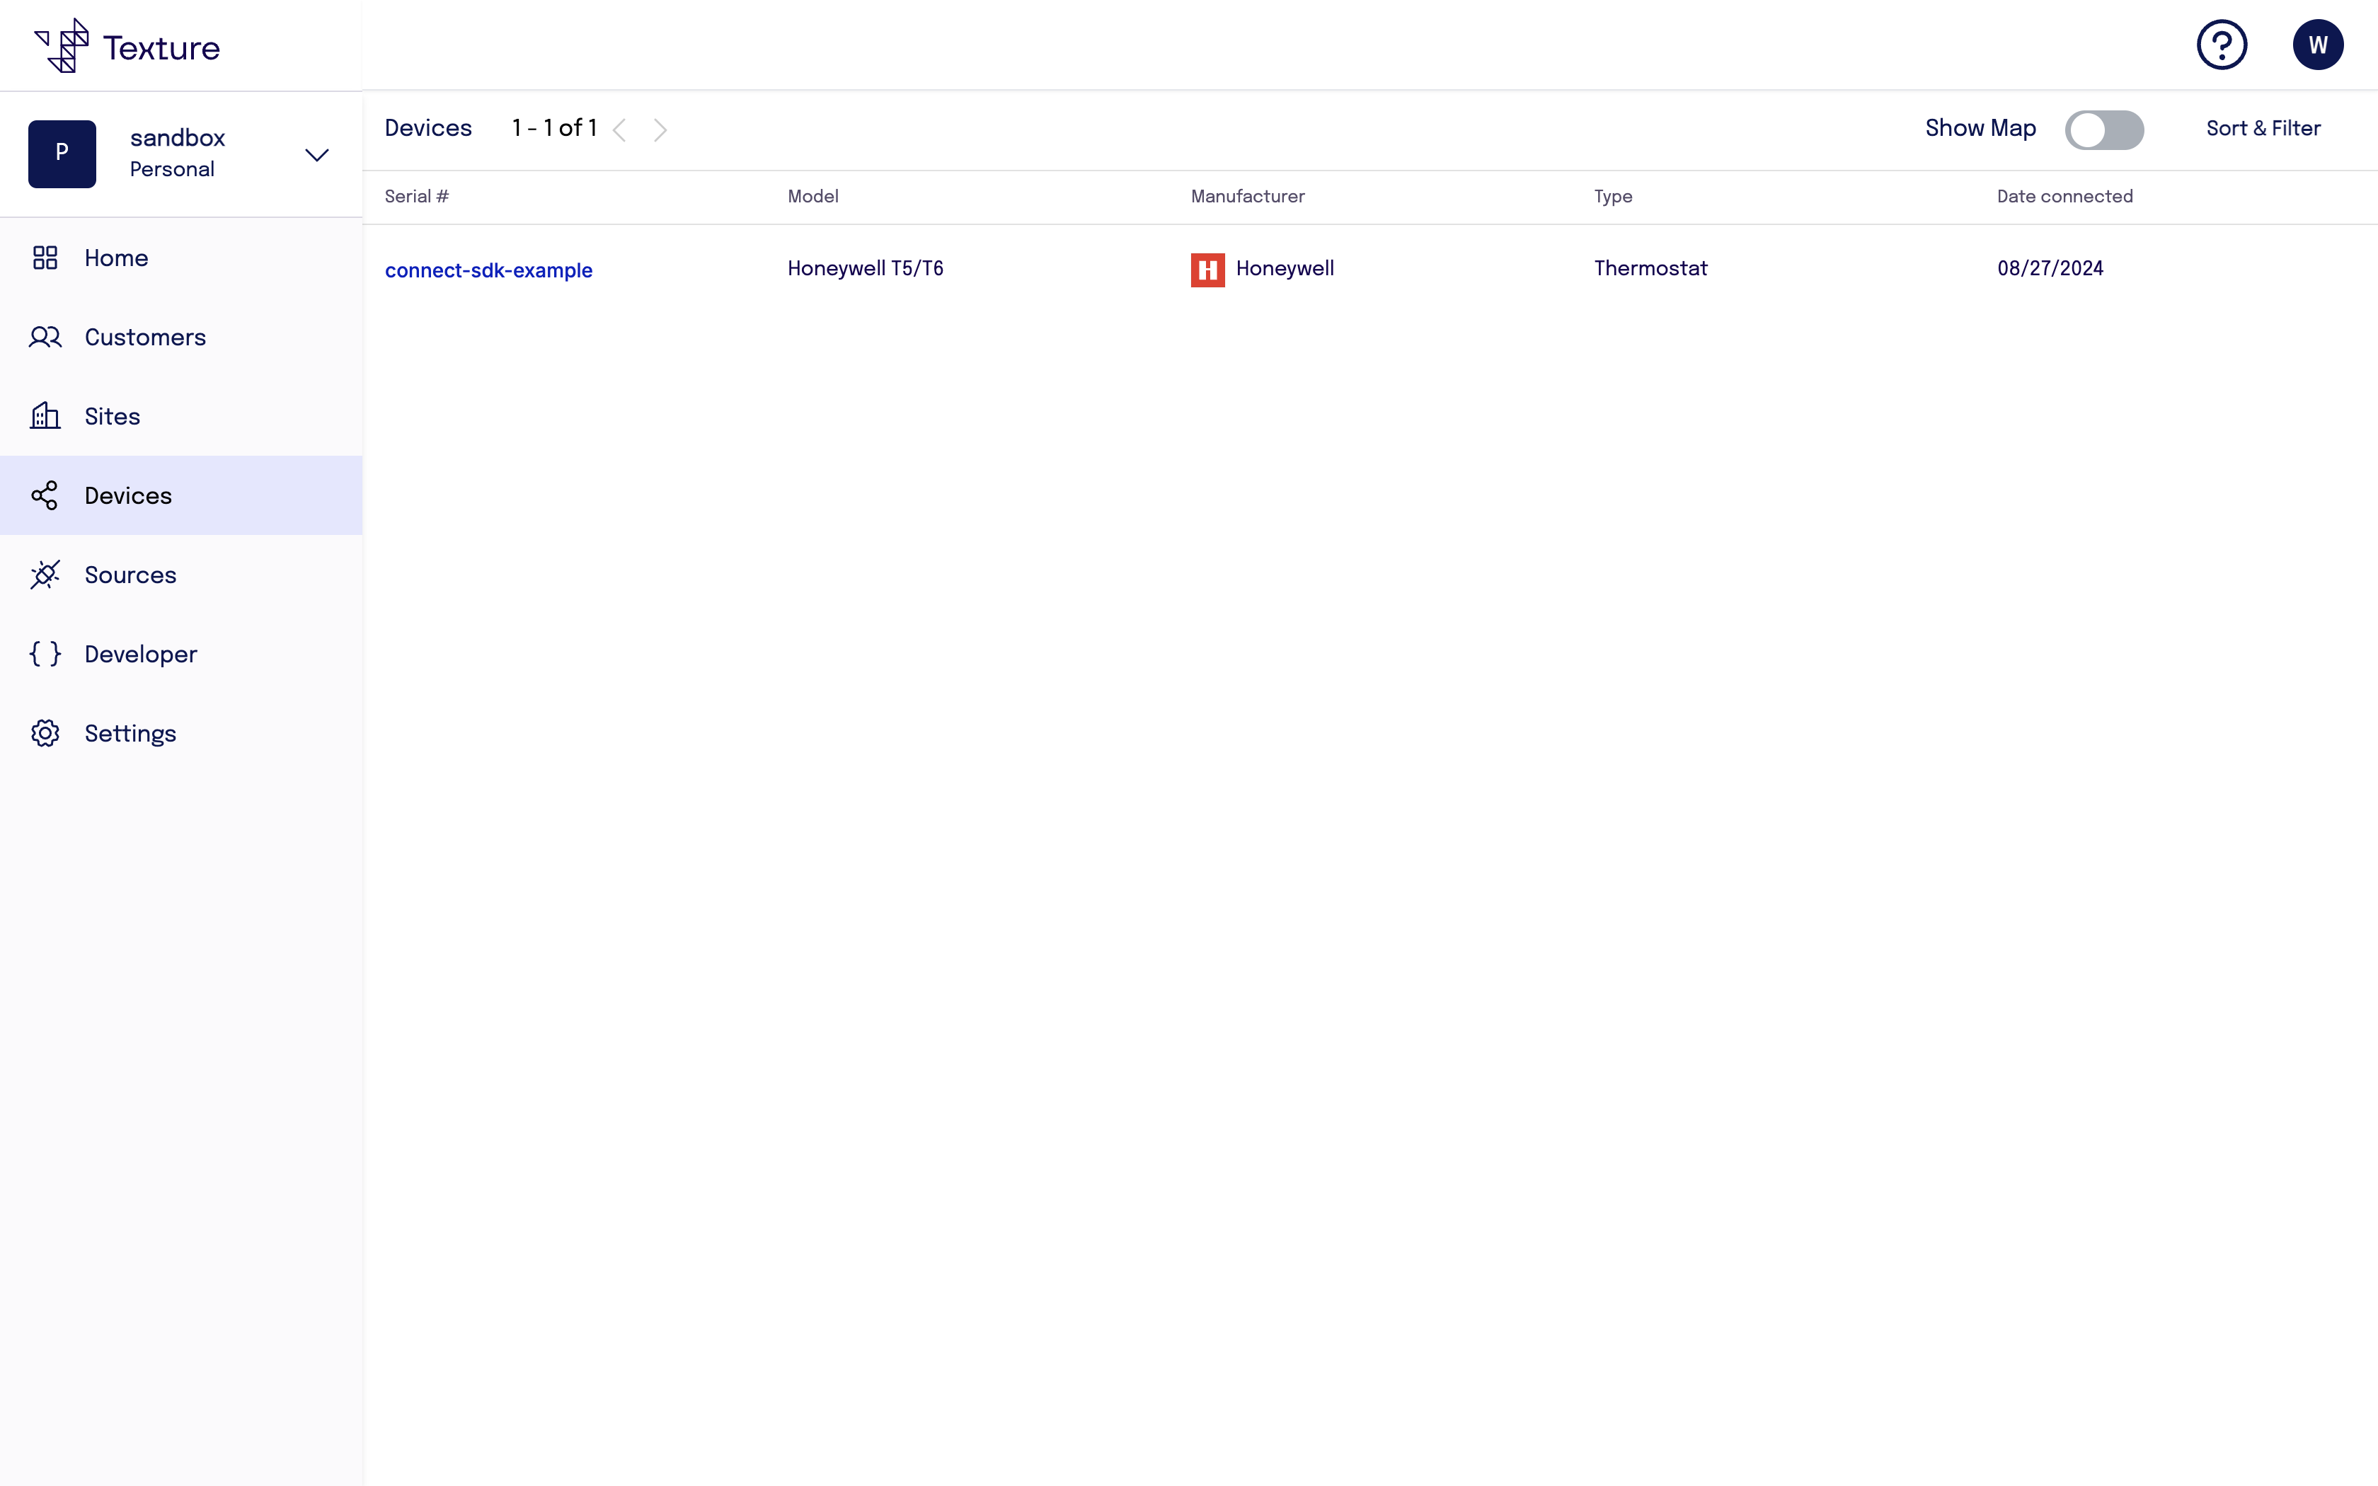
Task: Go to next page of devices
Action: click(x=660, y=129)
